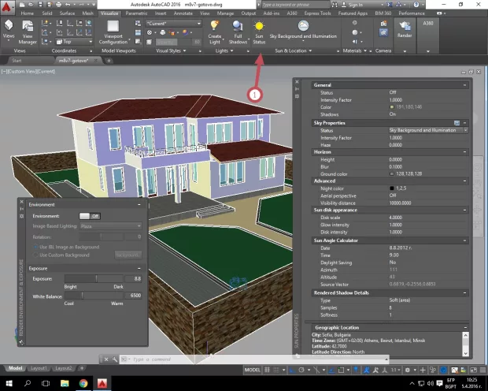The width and height of the screenshot is (488, 391).
Task: Open Chrome from the Windows taskbar
Action: click(x=84, y=382)
